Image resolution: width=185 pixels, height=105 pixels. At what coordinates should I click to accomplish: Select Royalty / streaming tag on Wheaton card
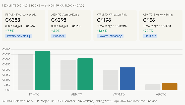pos(110,36)
